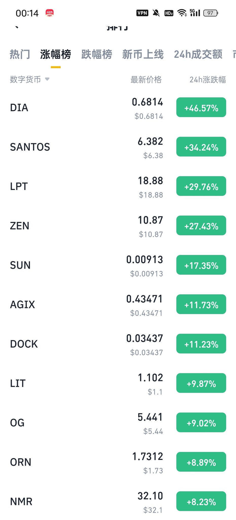The width and height of the screenshot is (236, 520).
Task: Show the 24h成交额 volume tab
Action: [198, 54]
